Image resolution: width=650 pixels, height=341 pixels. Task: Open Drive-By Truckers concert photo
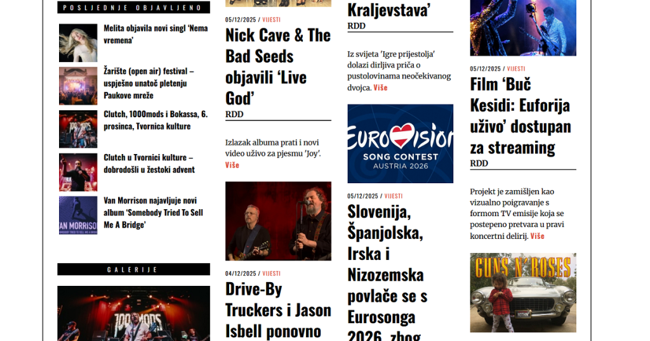278,221
